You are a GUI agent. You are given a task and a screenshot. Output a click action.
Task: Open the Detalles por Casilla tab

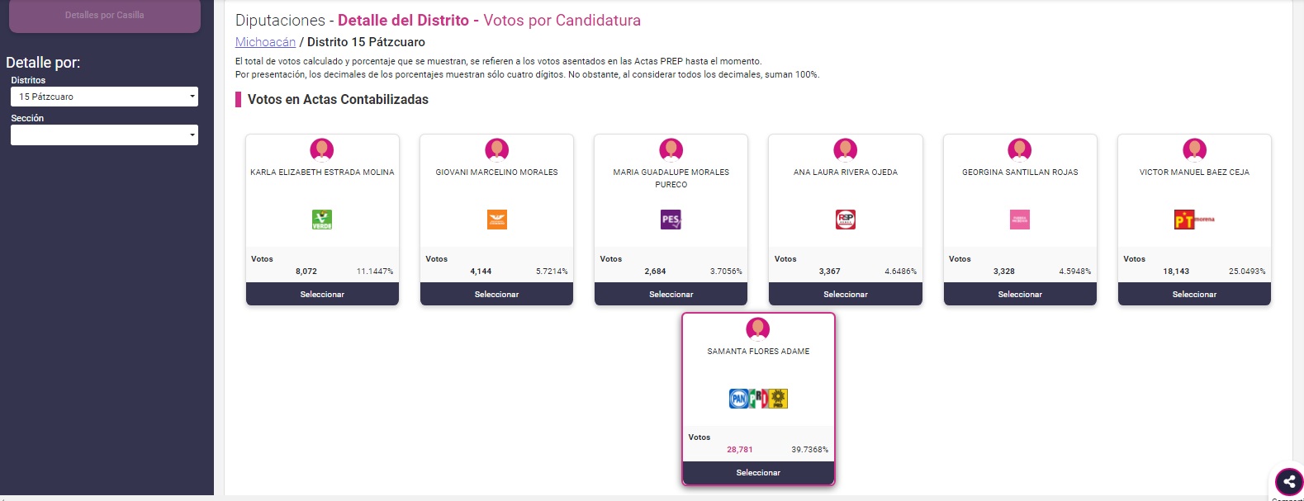tap(105, 16)
